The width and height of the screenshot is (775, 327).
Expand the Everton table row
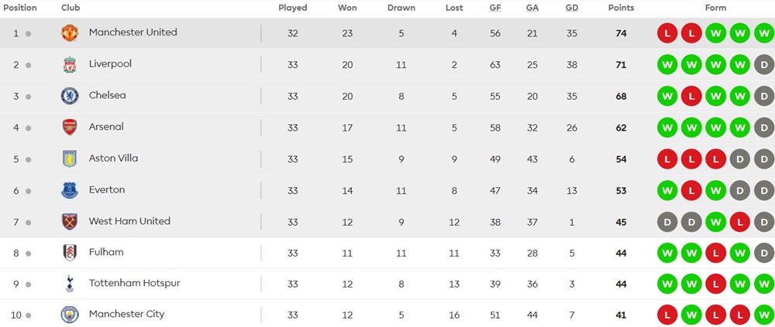[387, 190]
